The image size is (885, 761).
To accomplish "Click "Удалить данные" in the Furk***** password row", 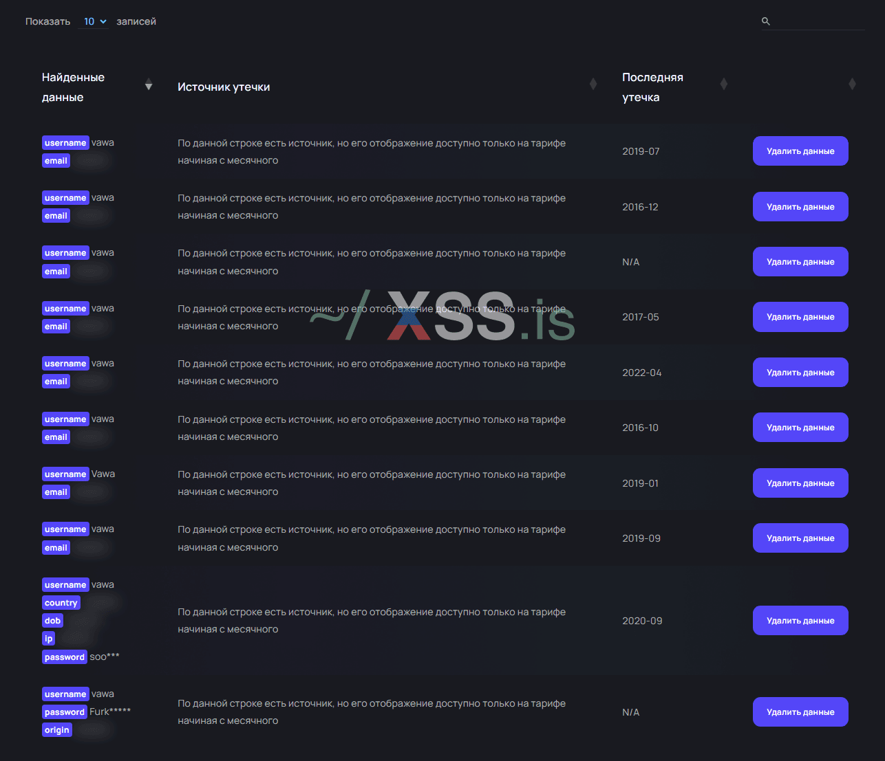I will 800,712.
